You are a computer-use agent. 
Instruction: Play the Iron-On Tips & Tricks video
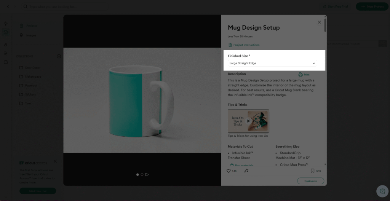248,121
